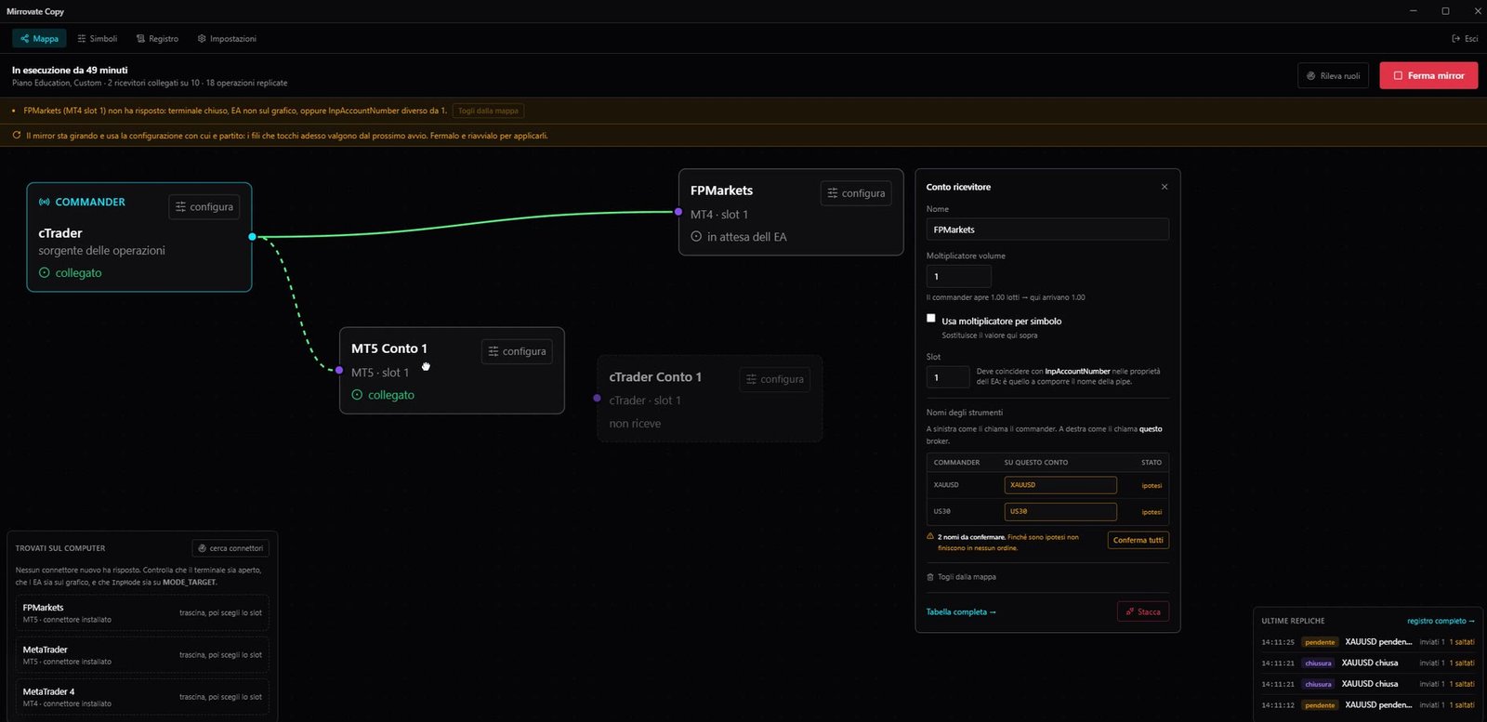Click the COMMANDER node's cyan output port

(x=252, y=237)
